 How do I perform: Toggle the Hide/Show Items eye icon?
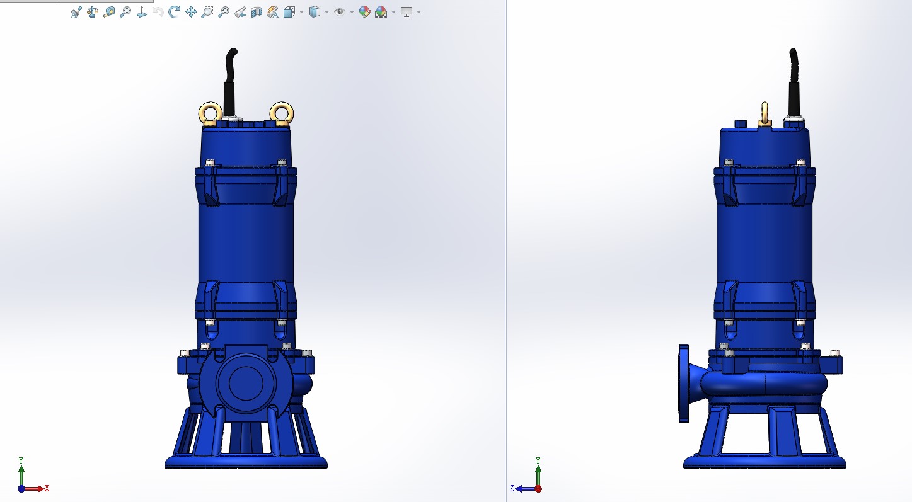point(340,12)
